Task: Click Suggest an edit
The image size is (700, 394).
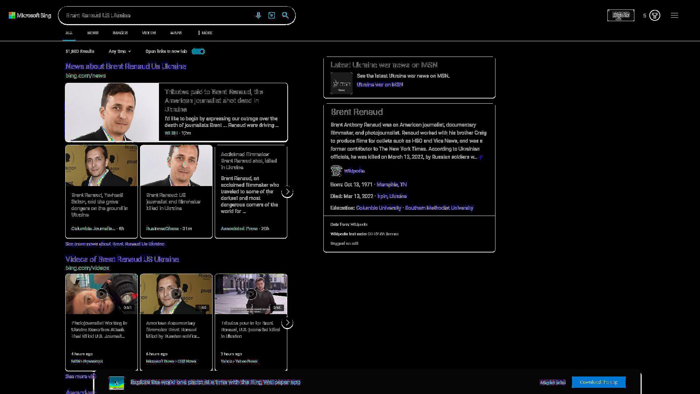Action: 344,243
